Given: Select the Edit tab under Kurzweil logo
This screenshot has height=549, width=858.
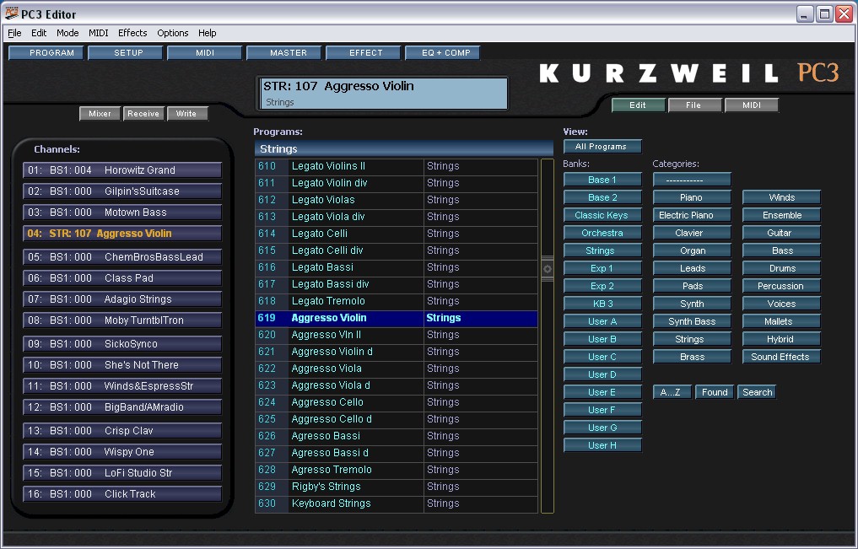Looking at the screenshot, I should pyautogui.click(x=639, y=105).
